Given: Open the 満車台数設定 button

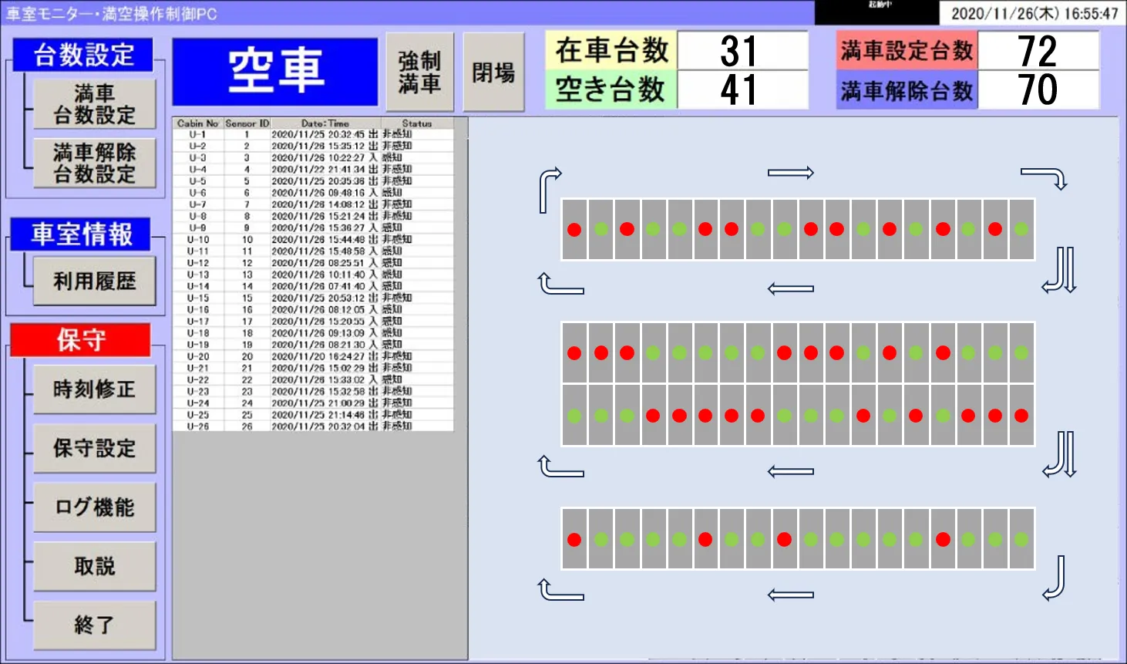Looking at the screenshot, I should tap(95, 104).
